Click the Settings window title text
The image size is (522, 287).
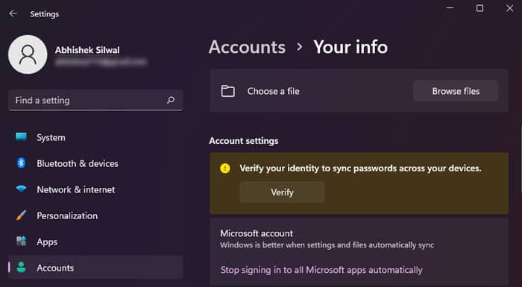tap(44, 14)
